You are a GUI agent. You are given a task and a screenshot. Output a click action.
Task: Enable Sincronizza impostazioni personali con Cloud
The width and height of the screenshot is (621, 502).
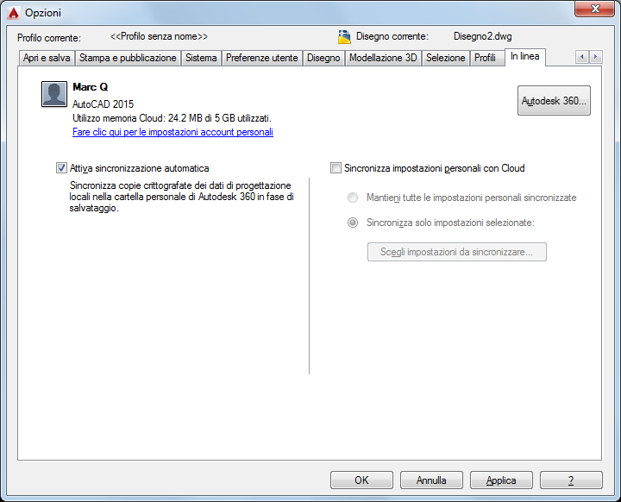[x=336, y=168]
